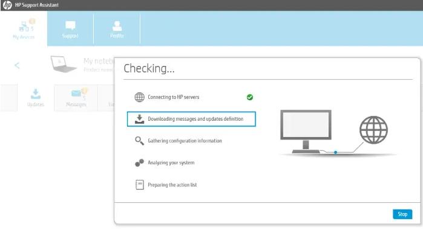The height and width of the screenshot is (230, 423).
Task: Open the My devices tab
Action: click(24, 28)
